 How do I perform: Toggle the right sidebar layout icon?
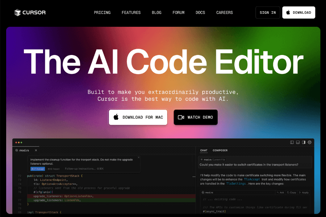click(304, 142)
